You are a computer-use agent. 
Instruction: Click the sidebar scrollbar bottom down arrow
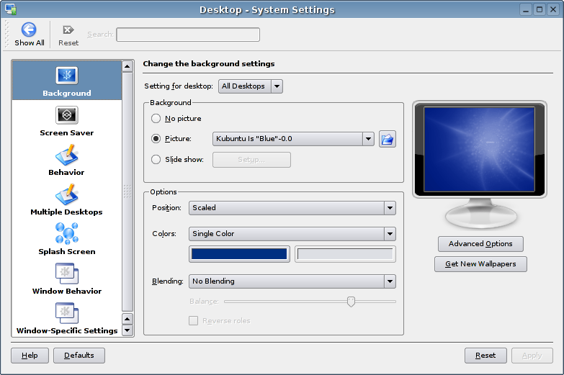(x=127, y=330)
